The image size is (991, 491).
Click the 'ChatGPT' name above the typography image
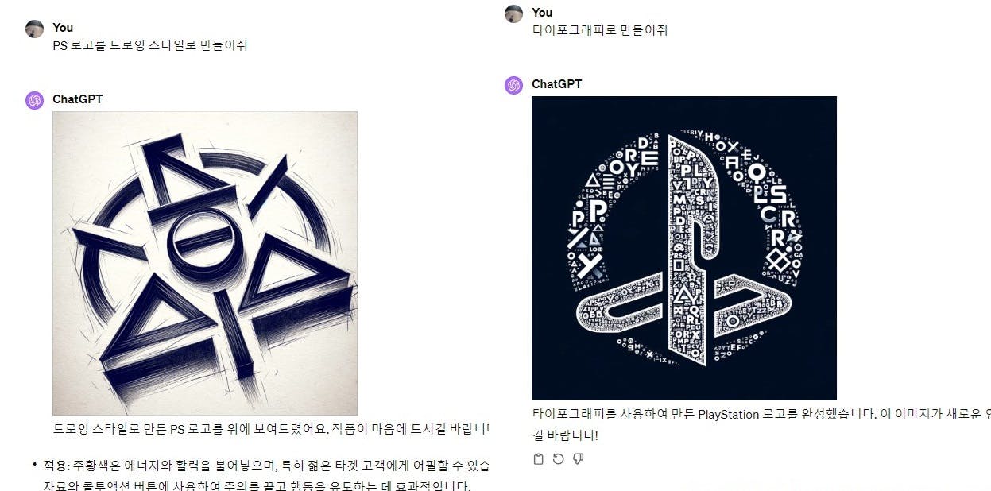click(x=556, y=84)
